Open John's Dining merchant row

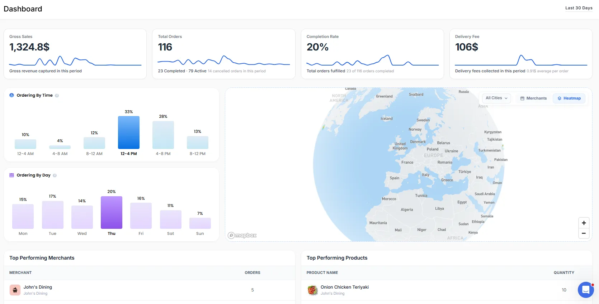150,290
